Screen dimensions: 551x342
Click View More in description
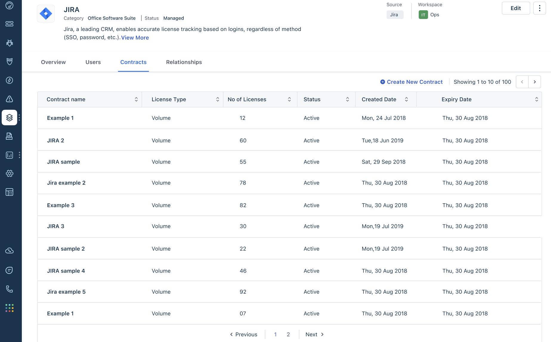click(x=135, y=38)
